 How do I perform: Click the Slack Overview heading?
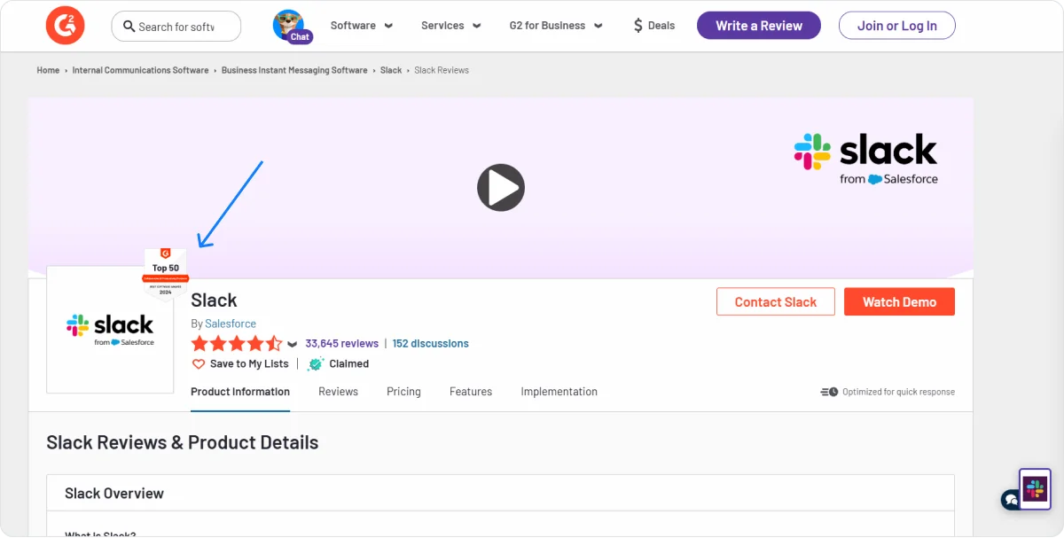pos(114,494)
